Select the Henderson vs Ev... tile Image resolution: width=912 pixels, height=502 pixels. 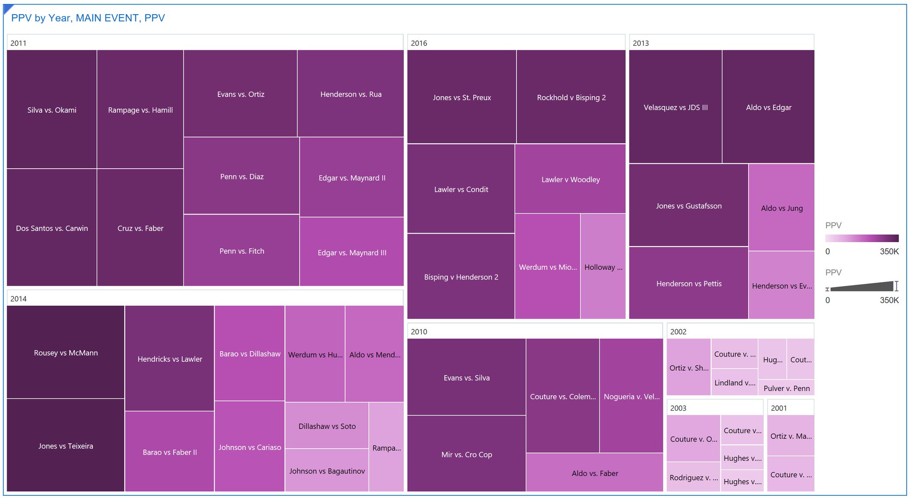[782, 285]
